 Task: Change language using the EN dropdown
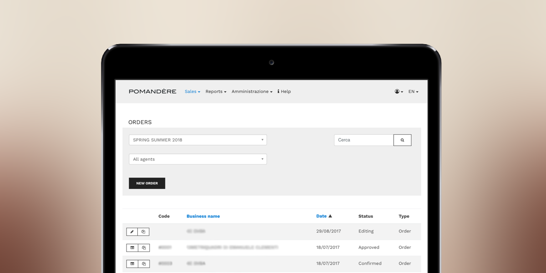(x=413, y=91)
